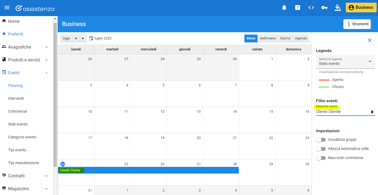
Task: Open the date picker calendar icon
Action: [x=91, y=38]
